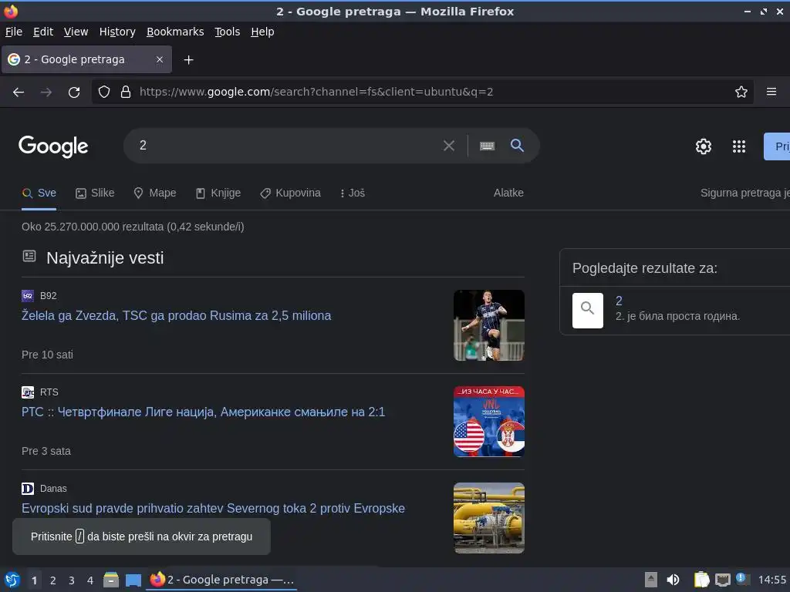This screenshot has width=790, height=592.
Task: Close the '2 - Google pretraga' tab
Action: [159, 59]
